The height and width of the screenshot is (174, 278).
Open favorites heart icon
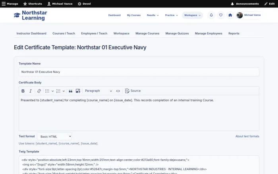coord(221,15)
